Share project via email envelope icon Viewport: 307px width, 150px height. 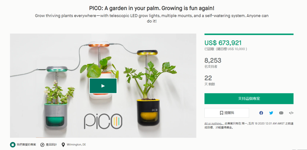click(x=281, y=113)
